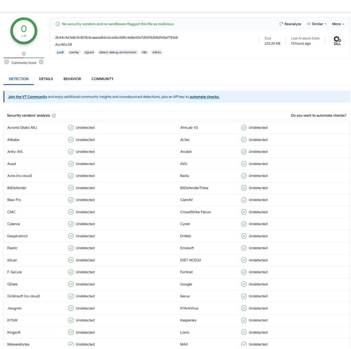Image resolution: width=351 pixels, height=349 pixels.
Task: Click the CrowdStrike Falcon undetected check icon
Action: pyautogui.click(x=244, y=212)
